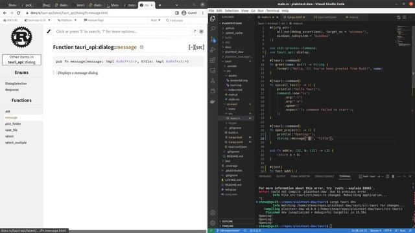Open the browser tab search dropdown arrow

tap(176, 5)
